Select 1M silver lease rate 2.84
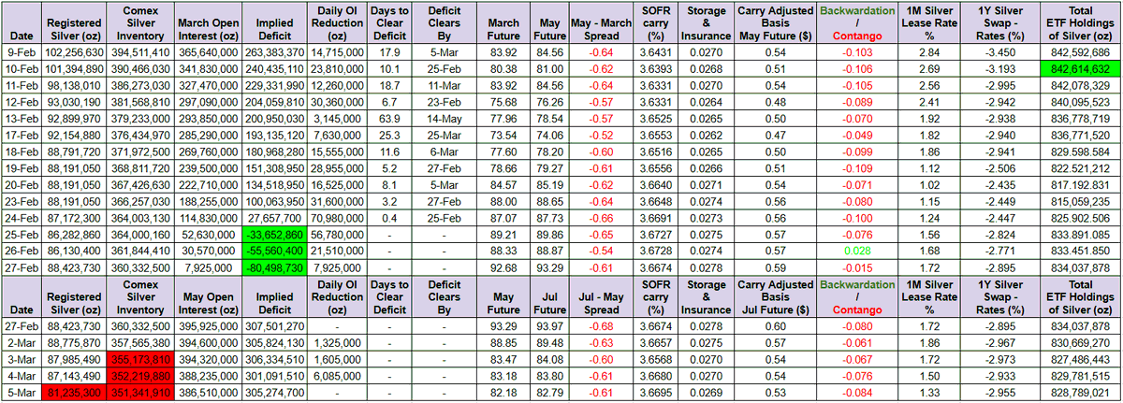 coord(929,53)
